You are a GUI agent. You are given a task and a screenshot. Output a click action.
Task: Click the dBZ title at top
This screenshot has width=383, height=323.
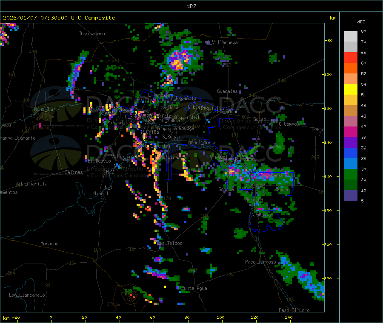(x=191, y=6)
